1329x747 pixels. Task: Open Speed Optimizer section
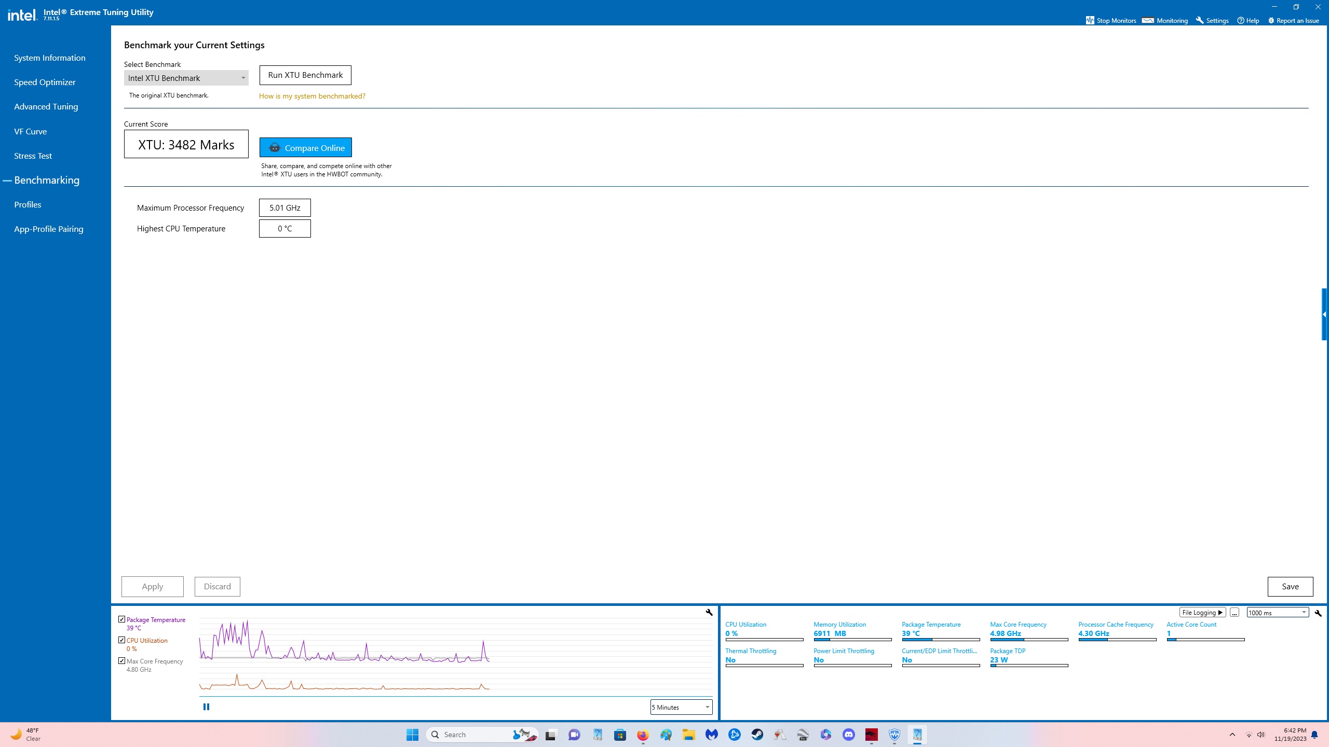click(45, 82)
